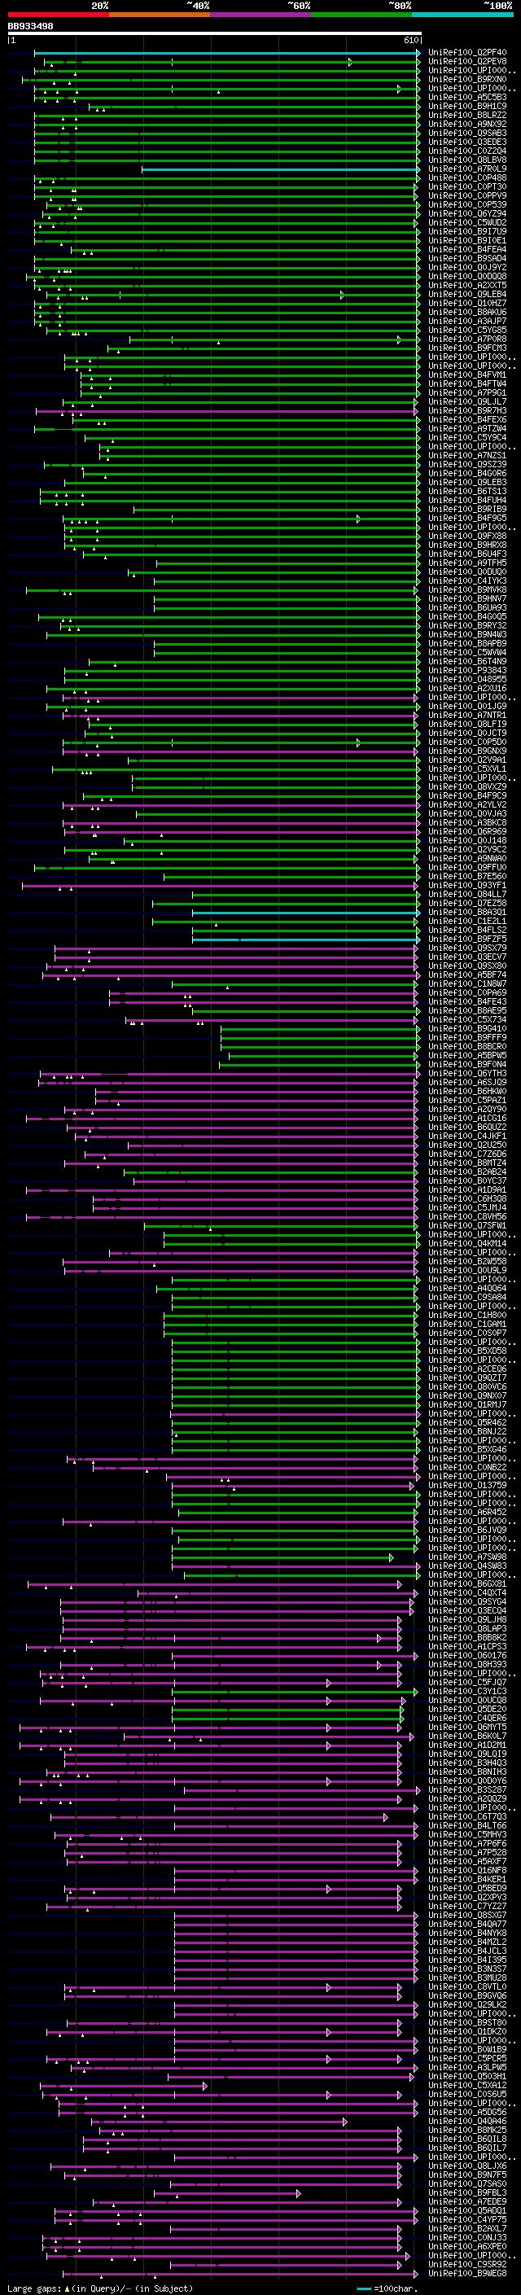Select hit label UniRef100_C6T7Q3
This screenshot has height=2295, width=521.
pos(467,1816)
